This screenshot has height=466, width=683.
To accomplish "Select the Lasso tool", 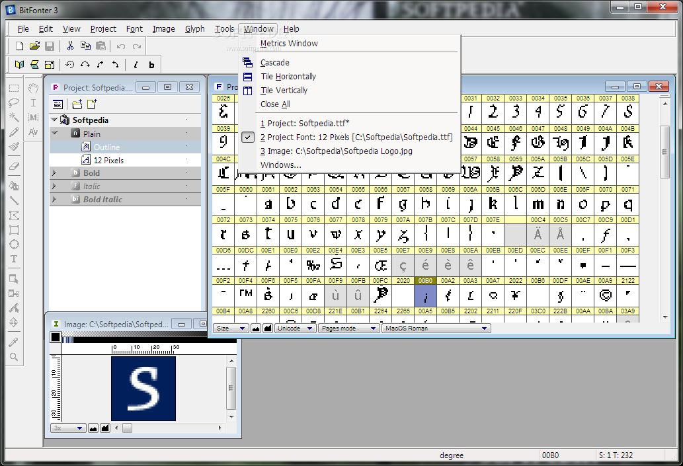I will point(14,102).
